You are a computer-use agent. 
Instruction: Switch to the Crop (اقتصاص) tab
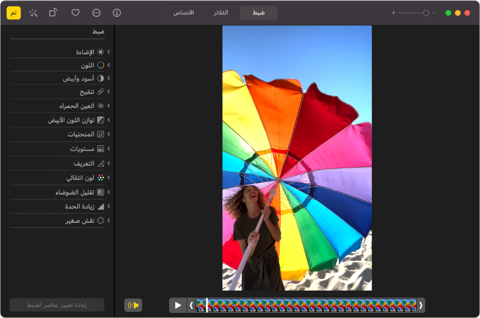pos(184,13)
